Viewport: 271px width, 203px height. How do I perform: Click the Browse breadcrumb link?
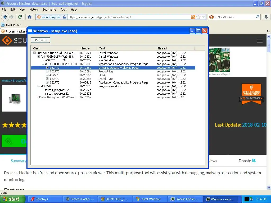[x=18, y=81]
